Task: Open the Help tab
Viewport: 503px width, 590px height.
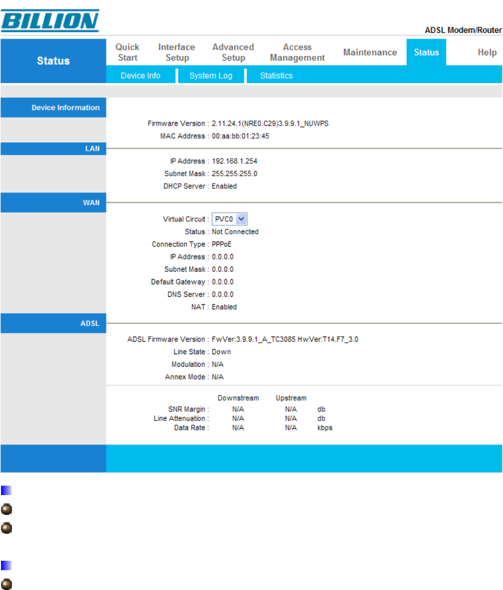Action: (487, 52)
